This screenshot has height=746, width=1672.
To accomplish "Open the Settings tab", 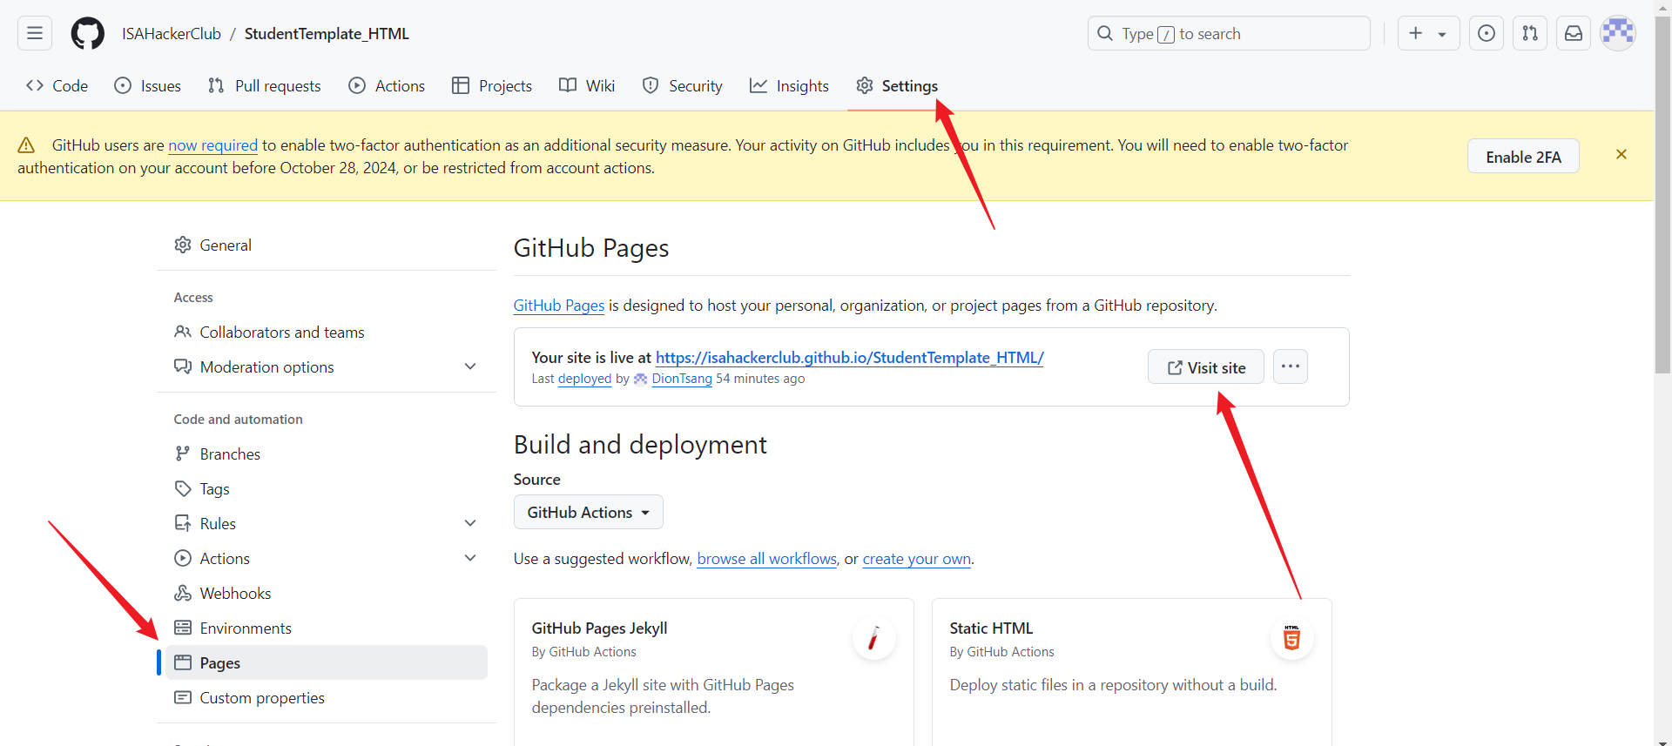I will pos(897,85).
